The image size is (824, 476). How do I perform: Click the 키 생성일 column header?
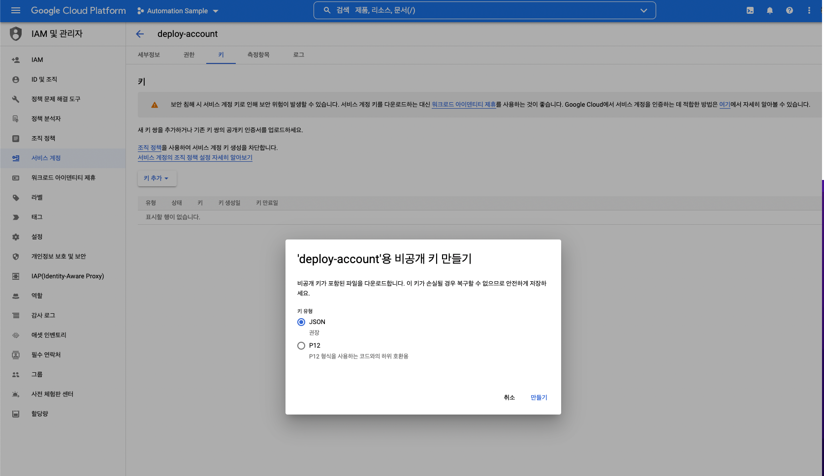point(229,203)
